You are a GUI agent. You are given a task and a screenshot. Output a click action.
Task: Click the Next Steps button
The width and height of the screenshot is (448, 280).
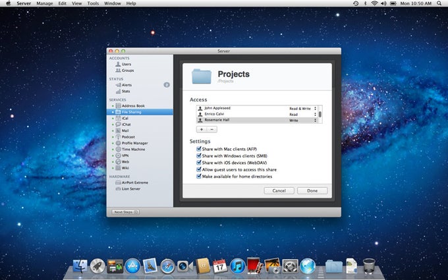[125, 212]
